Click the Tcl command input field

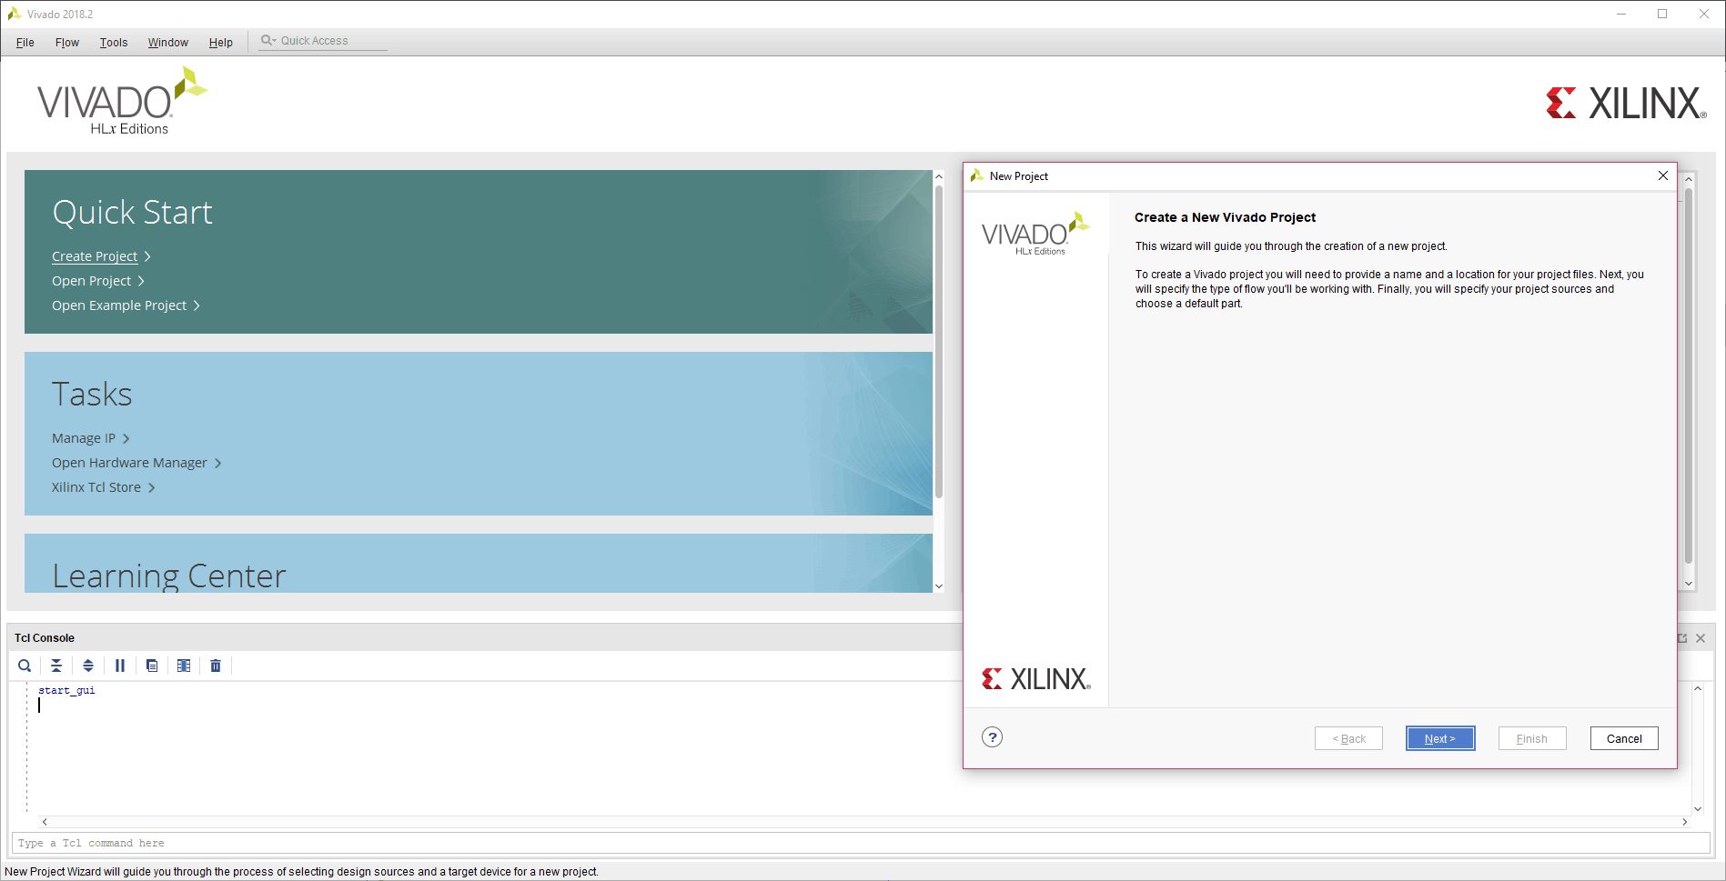[x=855, y=843]
